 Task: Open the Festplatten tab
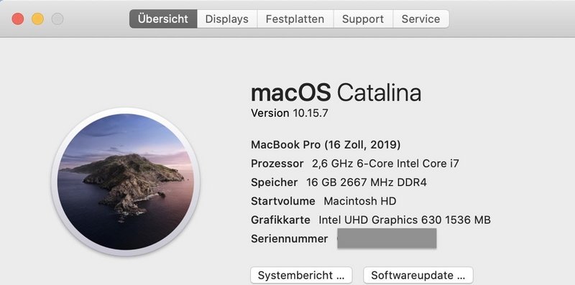pyautogui.click(x=295, y=19)
